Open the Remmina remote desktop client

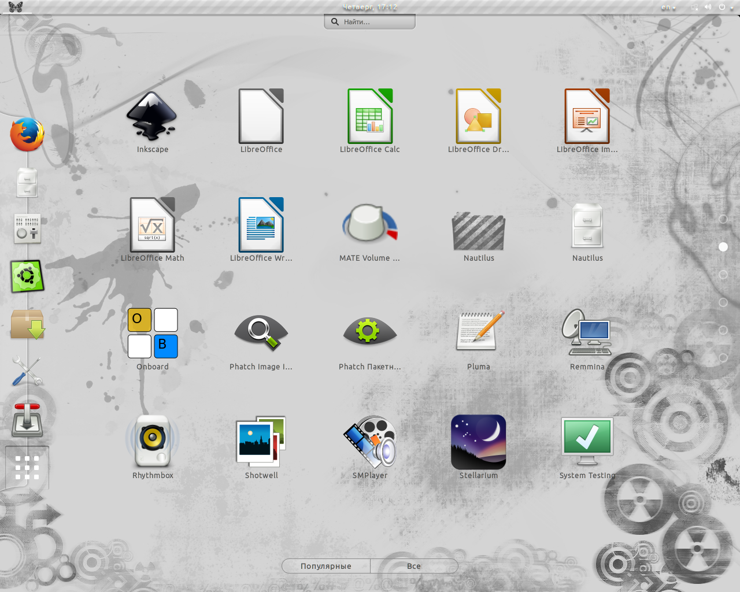pos(587,332)
